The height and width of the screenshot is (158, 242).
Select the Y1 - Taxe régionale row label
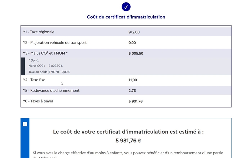point(39,32)
